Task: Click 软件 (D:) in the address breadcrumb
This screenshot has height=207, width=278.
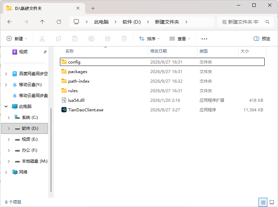Action: (131, 22)
